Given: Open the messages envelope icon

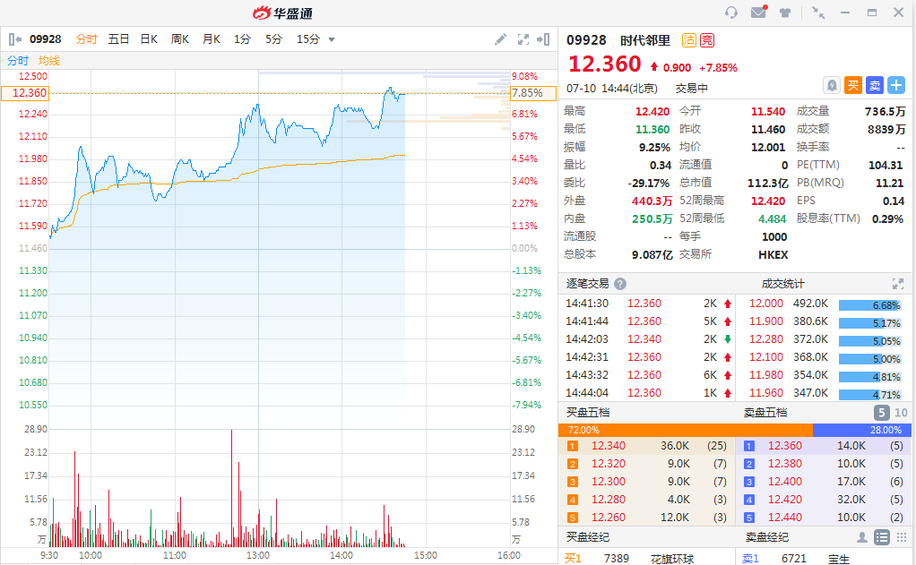Looking at the screenshot, I should click(x=758, y=13).
